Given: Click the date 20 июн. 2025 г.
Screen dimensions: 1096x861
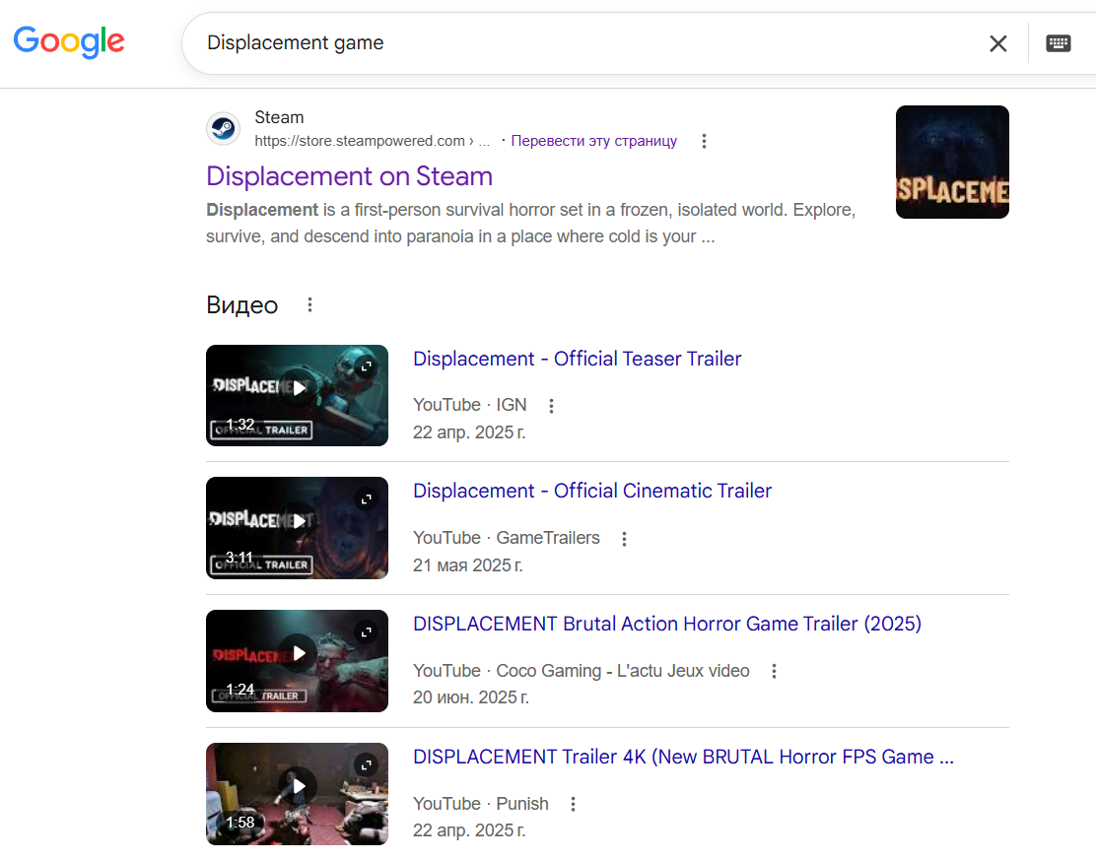Looking at the screenshot, I should tap(471, 697).
